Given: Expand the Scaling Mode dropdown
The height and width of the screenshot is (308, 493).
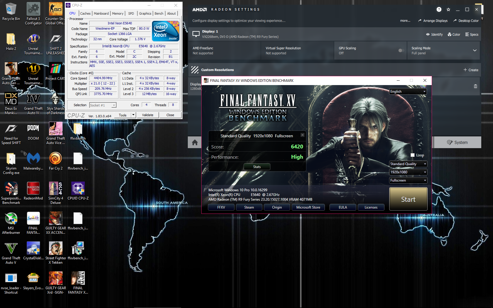Looking at the screenshot, I should pyautogui.click(x=475, y=50).
